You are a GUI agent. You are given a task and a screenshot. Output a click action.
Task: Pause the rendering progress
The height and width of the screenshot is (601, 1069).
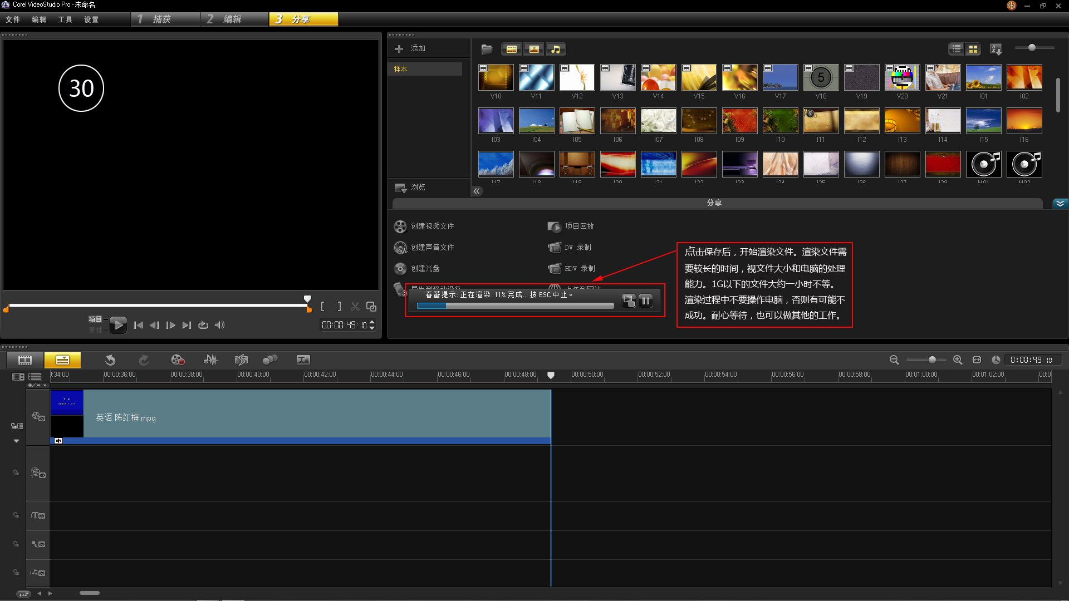click(x=645, y=300)
